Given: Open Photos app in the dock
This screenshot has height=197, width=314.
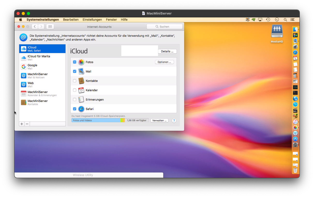Looking at the screenshot, I should (295, 128).
